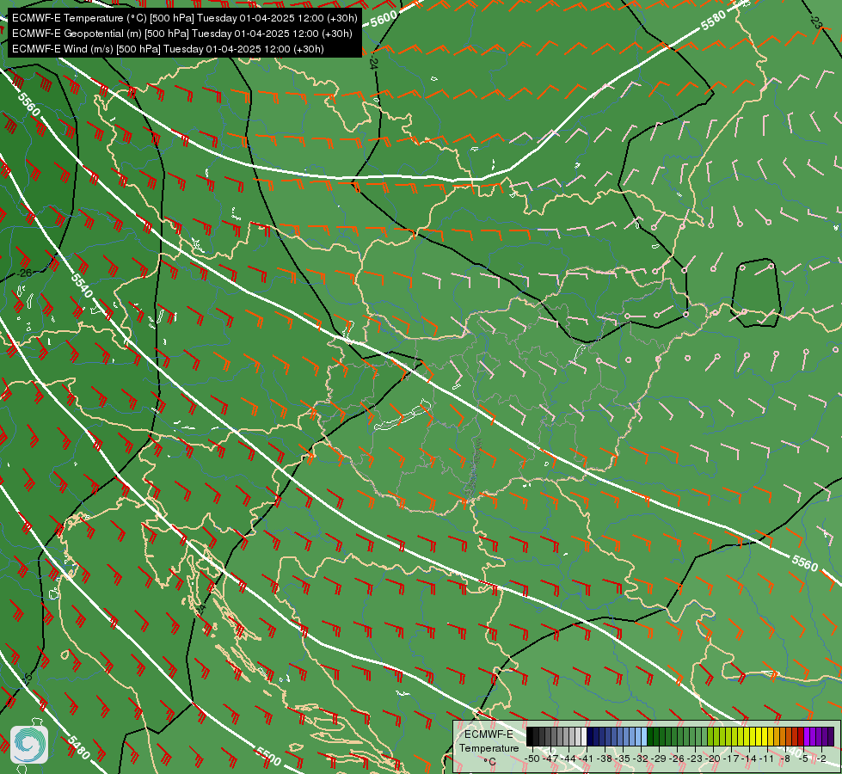Click the -50 value in the legend
The image size is (842, 774).
pos(532,759)
